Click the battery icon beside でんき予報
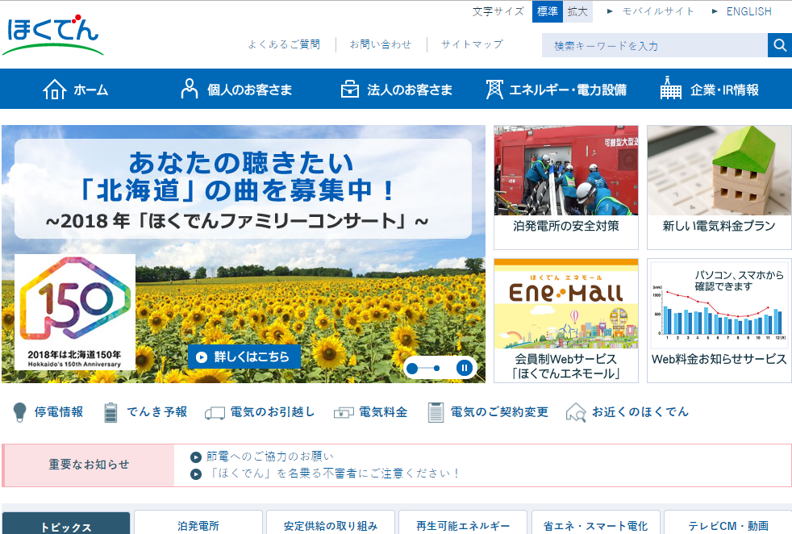792x534 pixels. click(x=110, y=412)
